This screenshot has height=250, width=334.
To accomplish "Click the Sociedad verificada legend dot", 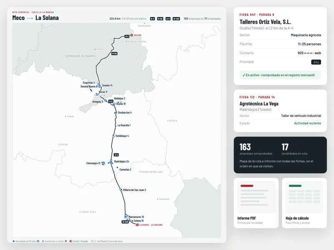I will (14, 241).
